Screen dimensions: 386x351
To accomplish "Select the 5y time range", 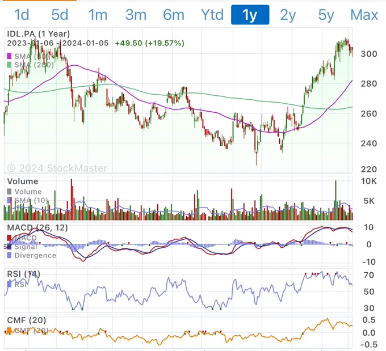I will [326, 15].
